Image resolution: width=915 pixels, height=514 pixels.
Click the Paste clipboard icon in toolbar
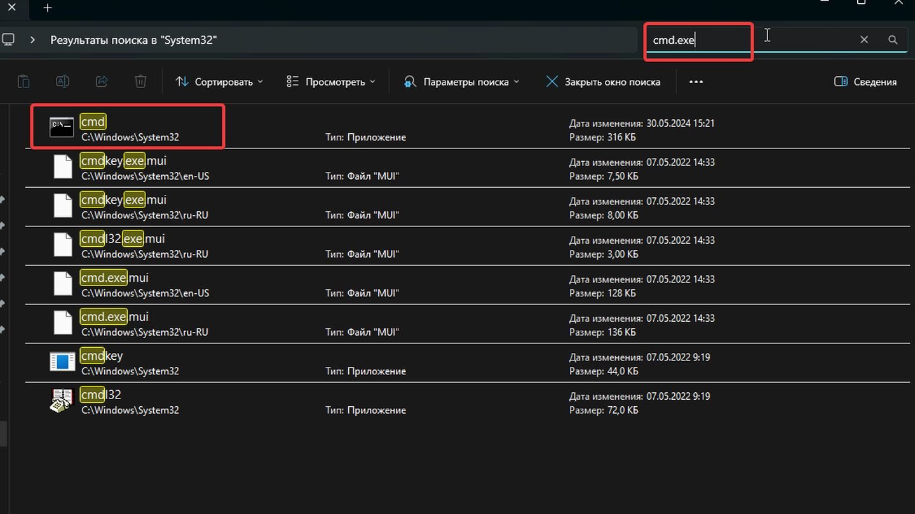click(23, 81)
